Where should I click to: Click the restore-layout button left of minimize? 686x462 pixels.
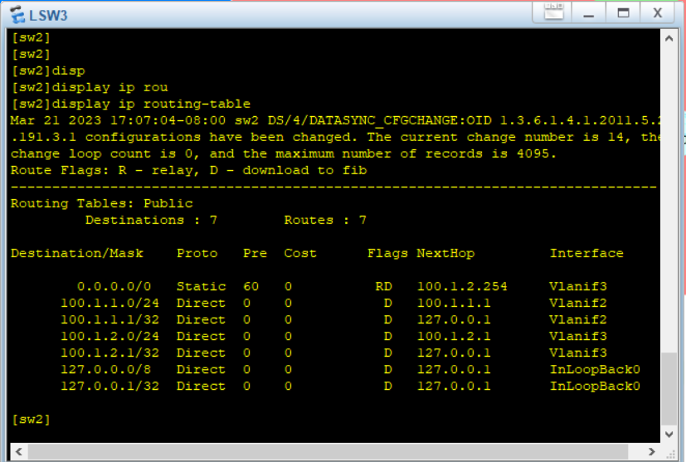click(x=554, y=12)
